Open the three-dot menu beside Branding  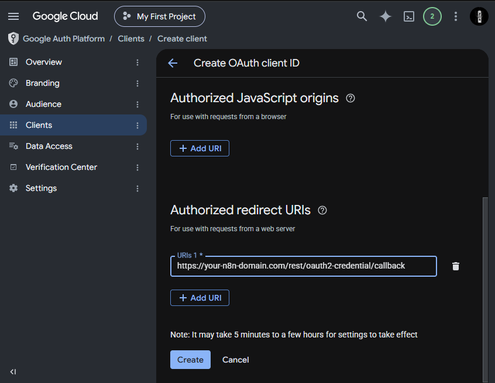[137, 83]
